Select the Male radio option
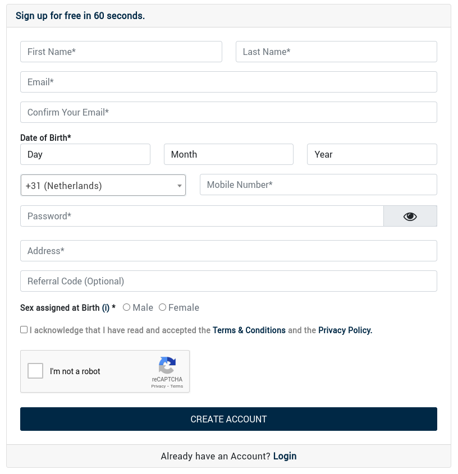The image size is (458, 474). pos(127,307)
